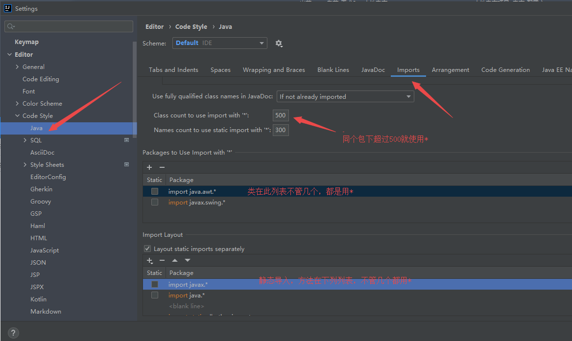
Task: Select JavaScript code style
Action: 45,250
